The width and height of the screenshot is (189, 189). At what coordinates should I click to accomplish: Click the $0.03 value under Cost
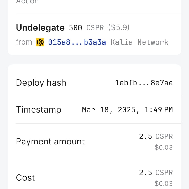(164, 184)
